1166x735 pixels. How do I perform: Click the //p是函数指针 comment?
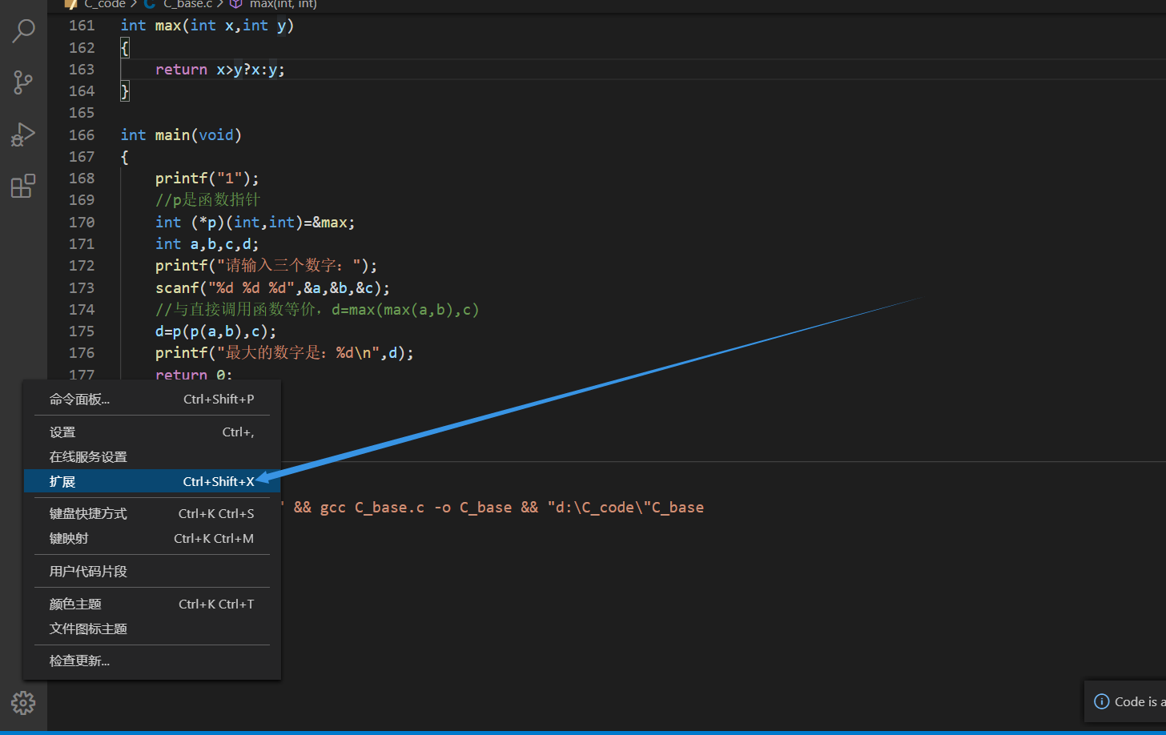[207, 199]
